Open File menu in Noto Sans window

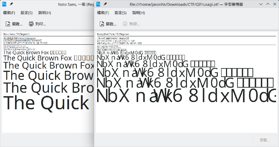pyautogui.click(x=9, y=13)
